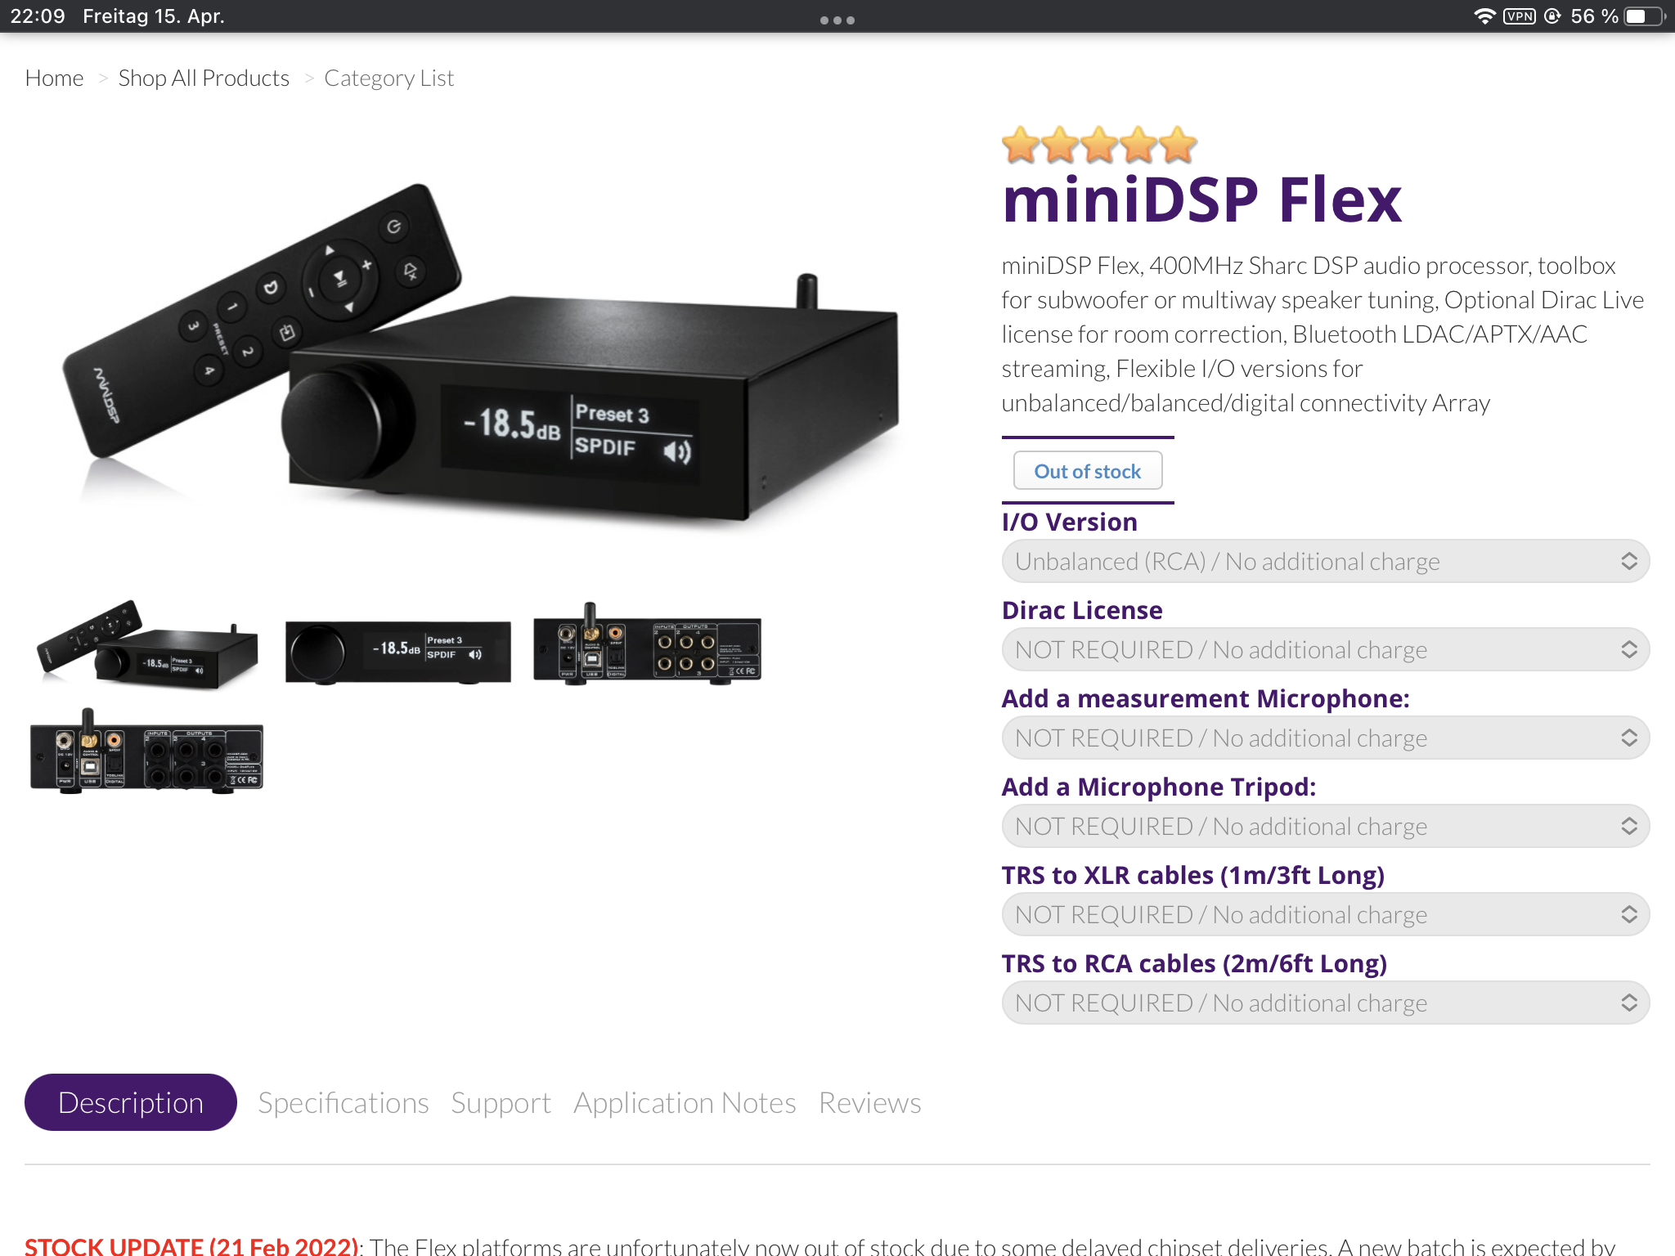Go to Shop All Products breadcrumb
The height and width of the screenshot is (1256, 1675).
pyautogui.click(x=204, y=78)
